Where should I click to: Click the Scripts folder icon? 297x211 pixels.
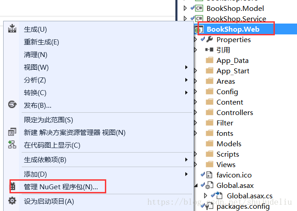tap(209, 154)
